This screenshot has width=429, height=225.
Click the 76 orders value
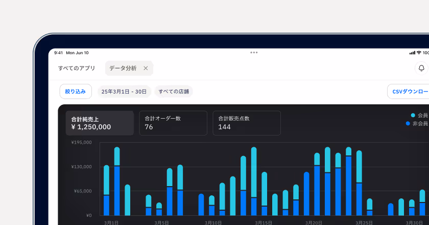149,127
